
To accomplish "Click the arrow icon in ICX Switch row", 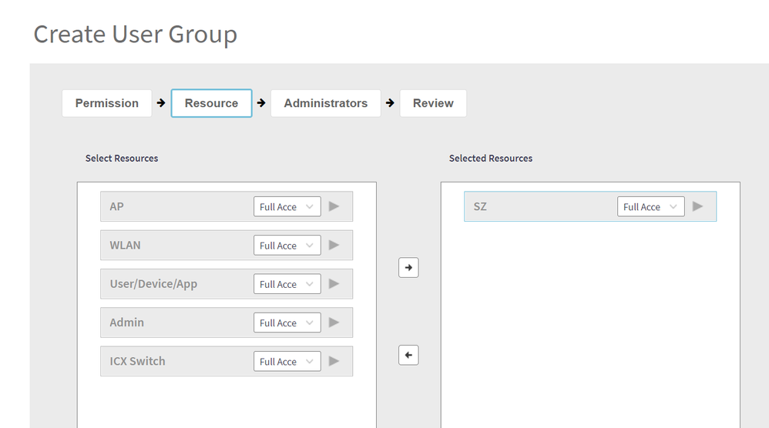I will point(334,361).
